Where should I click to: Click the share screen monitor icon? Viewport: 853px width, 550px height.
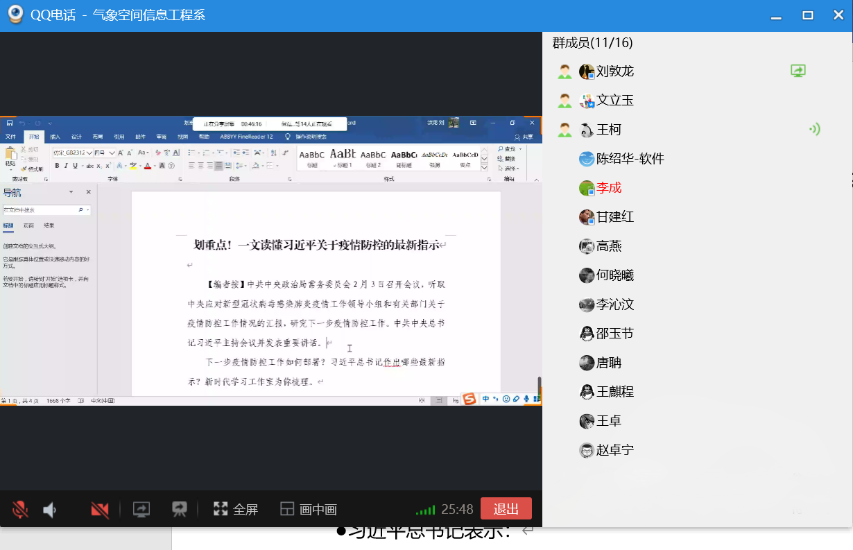[x=141, y=510]
